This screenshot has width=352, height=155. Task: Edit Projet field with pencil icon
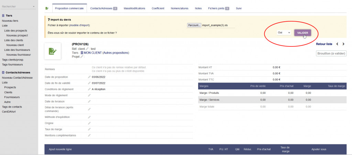point(82,57)
